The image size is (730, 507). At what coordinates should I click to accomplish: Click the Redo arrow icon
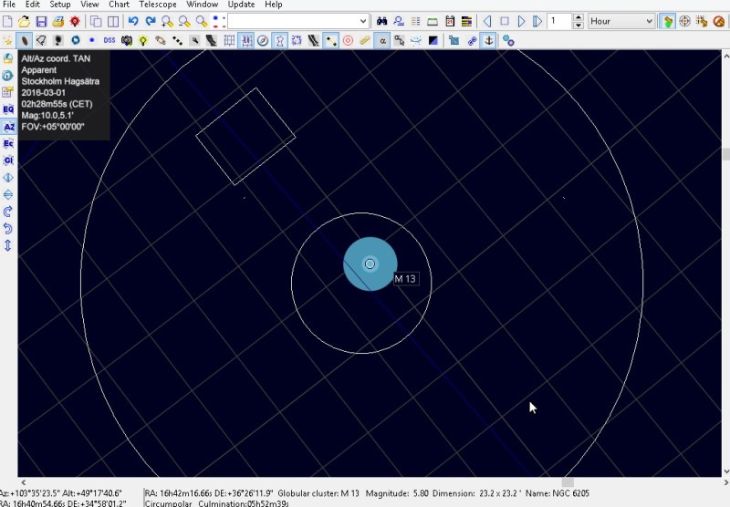pos(150,21)
